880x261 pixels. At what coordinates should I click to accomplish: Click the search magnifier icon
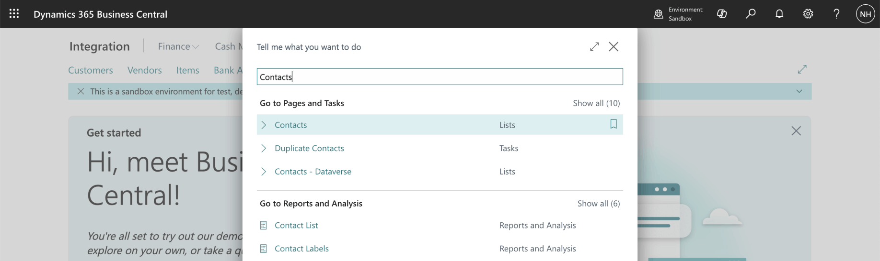click(751, 14)
